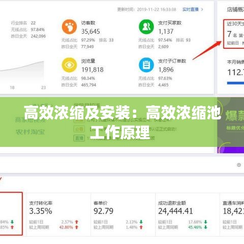Click the green down arrow beside 17.68%

coord(205,222)
